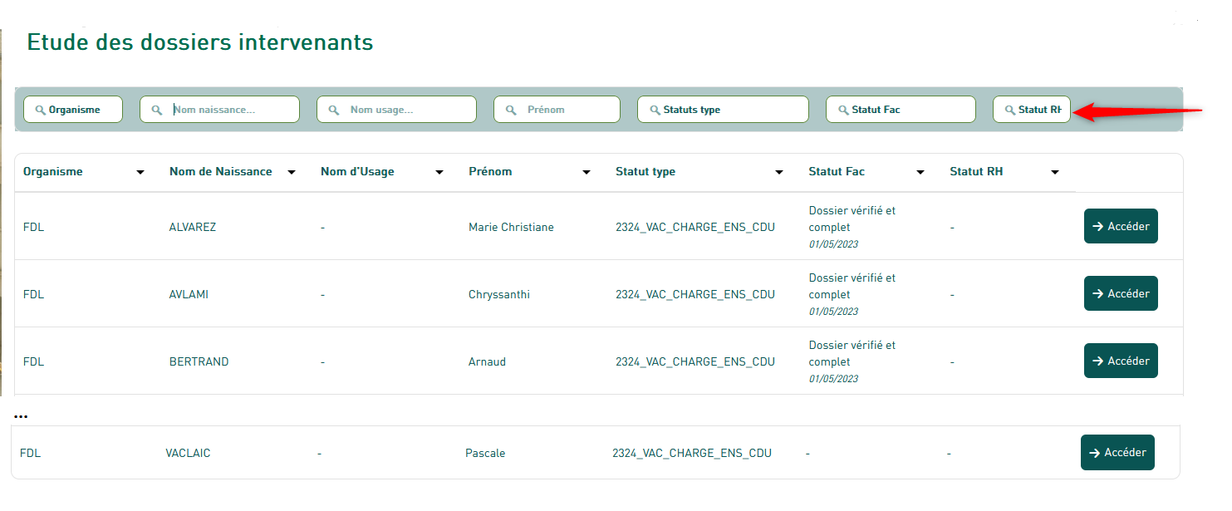Select the BERTRAND name cell
The width and height of the screenshot is (1232, 511).
pyautogui.click(x=199, y=361)
